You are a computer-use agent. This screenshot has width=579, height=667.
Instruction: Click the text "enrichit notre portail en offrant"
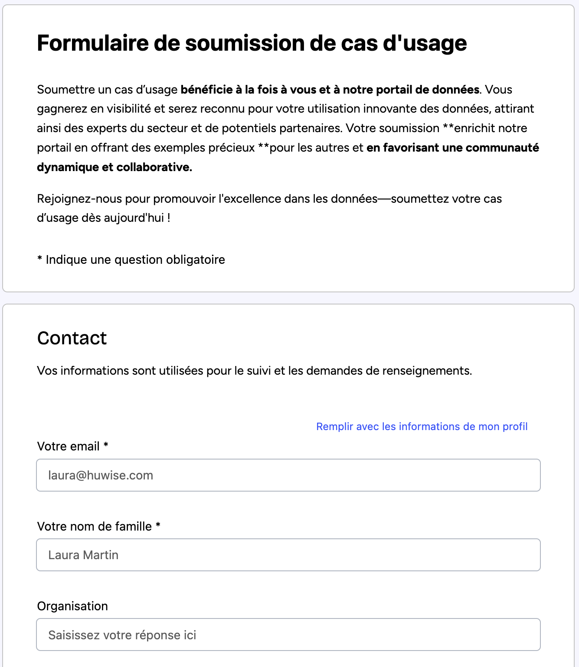click(490, 128)
